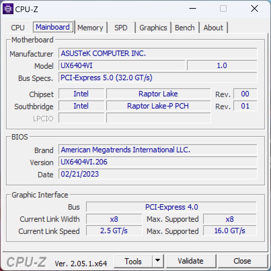271x271 pixels.
Task: Click Bus Specs PCI-Express 5.0 field
Action: tap(158, 78)
